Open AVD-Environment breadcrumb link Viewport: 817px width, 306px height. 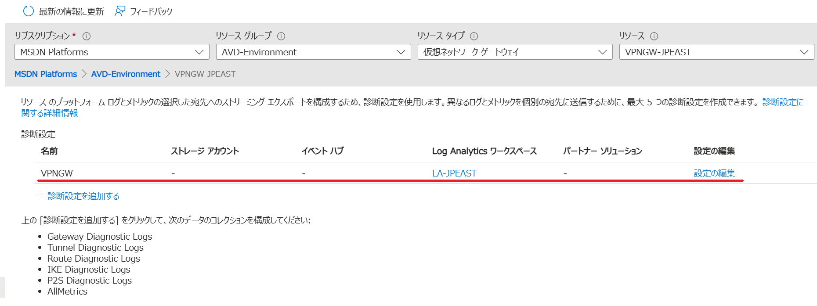126,74
